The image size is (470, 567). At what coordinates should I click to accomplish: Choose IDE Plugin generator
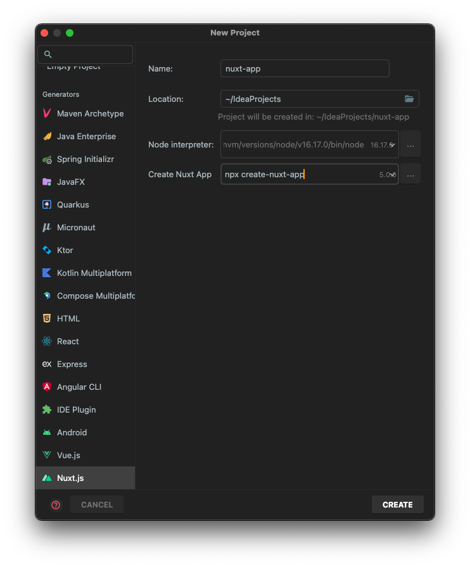[86, 409]
